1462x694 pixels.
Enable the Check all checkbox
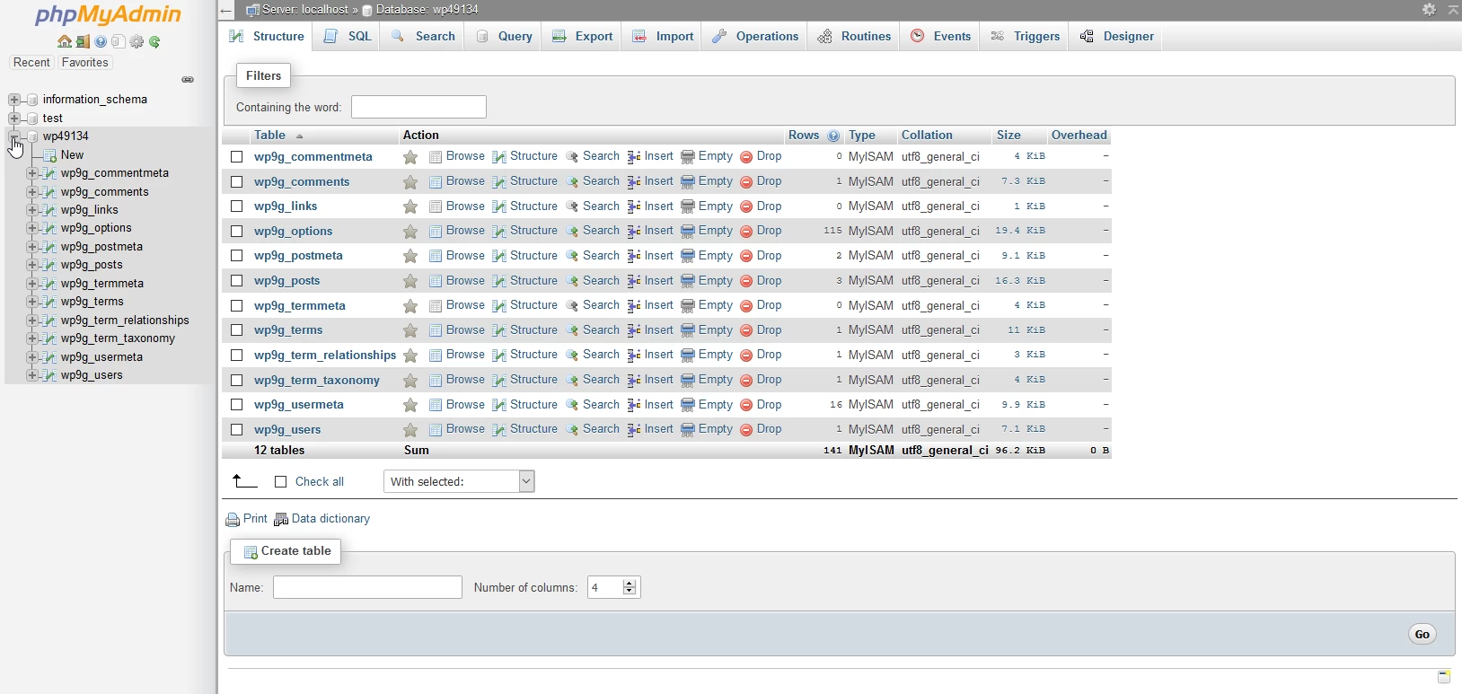[280, 482]
